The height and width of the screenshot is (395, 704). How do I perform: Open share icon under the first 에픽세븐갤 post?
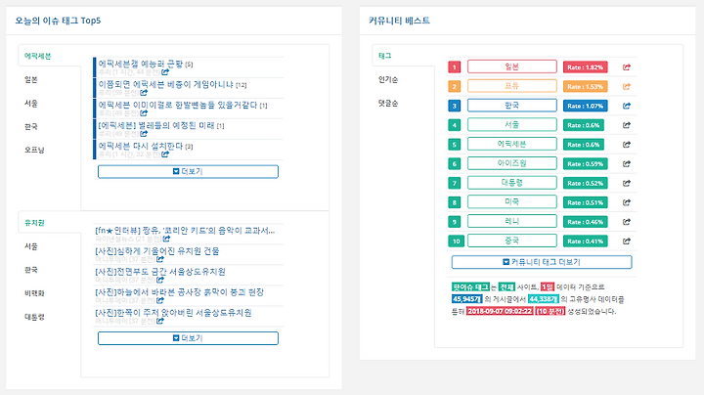pyautogui.click(x=165, y=71)
